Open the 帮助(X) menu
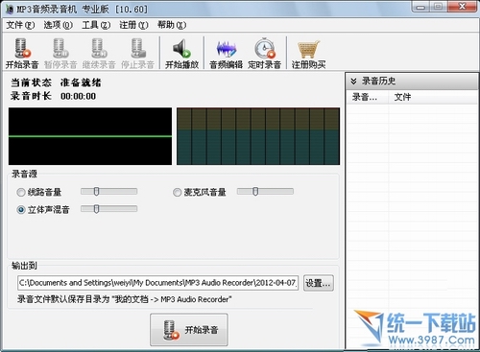The image size is (480, 352). click(172, 25)
